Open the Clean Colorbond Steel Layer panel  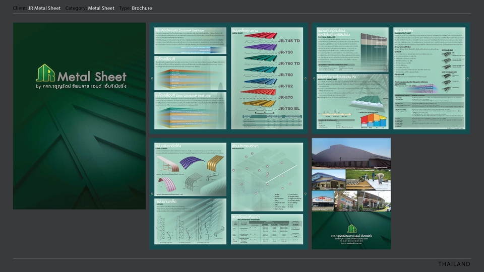190,111
